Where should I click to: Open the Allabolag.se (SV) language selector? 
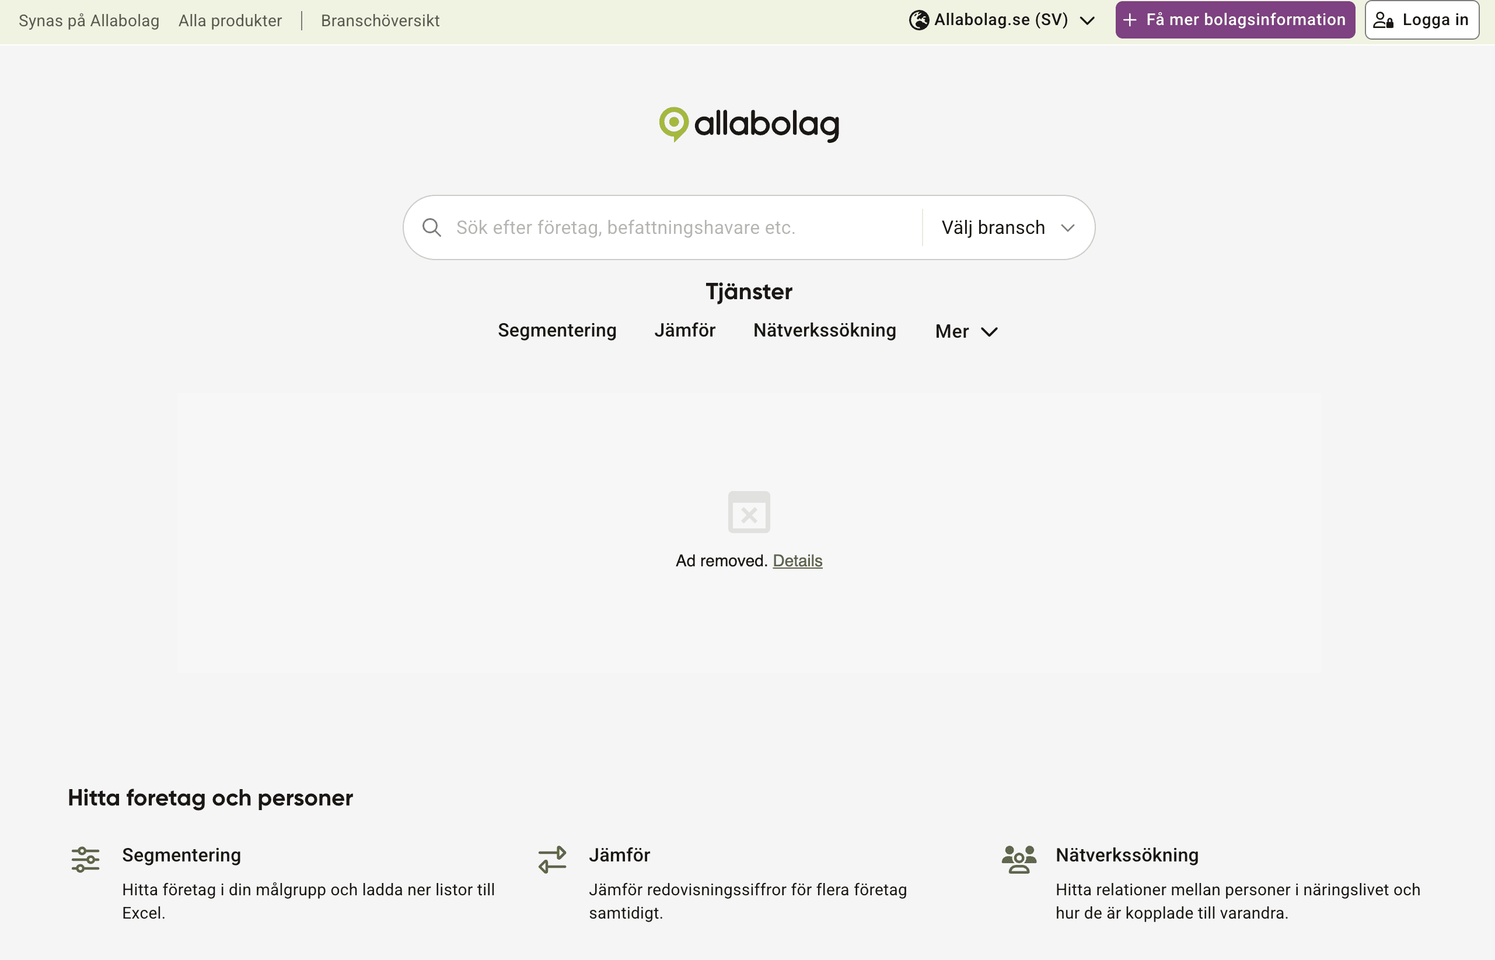1001,20
